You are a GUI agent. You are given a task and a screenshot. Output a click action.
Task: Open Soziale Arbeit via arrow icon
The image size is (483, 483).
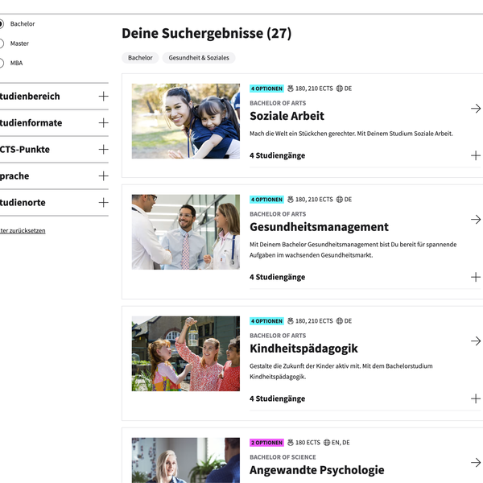pyautogui.click(x=476, y=109)
